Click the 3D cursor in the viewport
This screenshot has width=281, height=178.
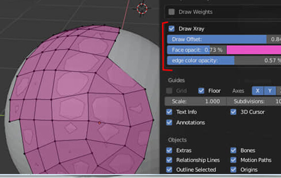(142, 8)
